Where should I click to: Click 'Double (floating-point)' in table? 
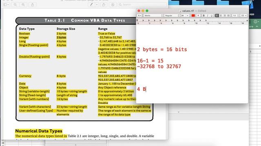coord(34,57)
